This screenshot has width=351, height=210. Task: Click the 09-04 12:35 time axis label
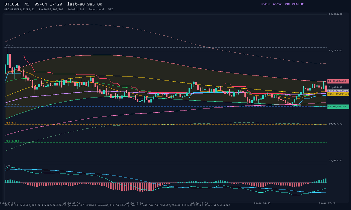200,203
